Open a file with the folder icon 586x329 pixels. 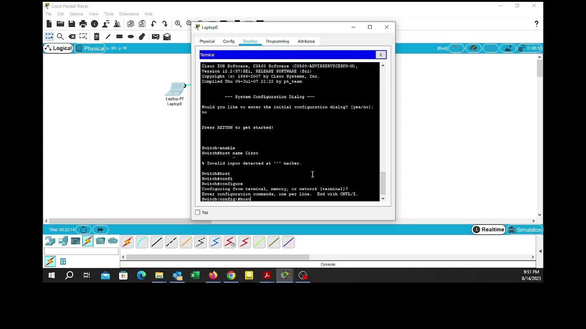pos(60,24)
